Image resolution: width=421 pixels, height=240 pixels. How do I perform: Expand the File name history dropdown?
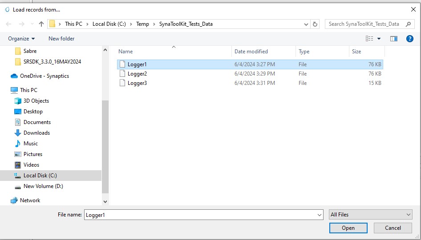coord(320,215)
